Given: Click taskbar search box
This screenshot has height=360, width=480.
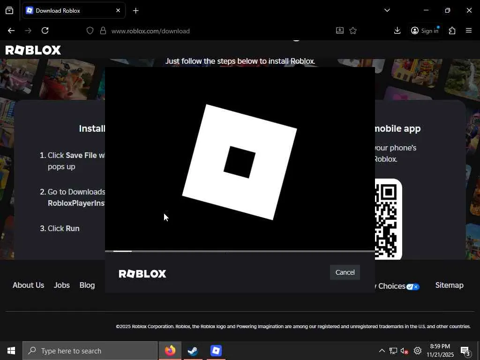Looking at the screenshot, I should pos(90,351).
